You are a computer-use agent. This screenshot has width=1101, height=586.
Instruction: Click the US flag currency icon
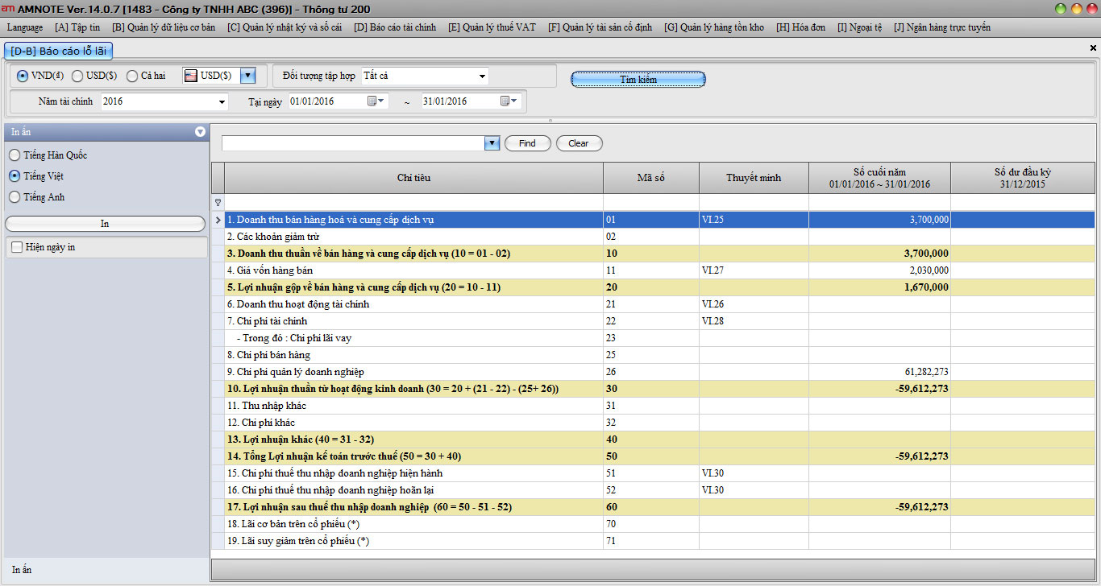(x=191, y=76)
